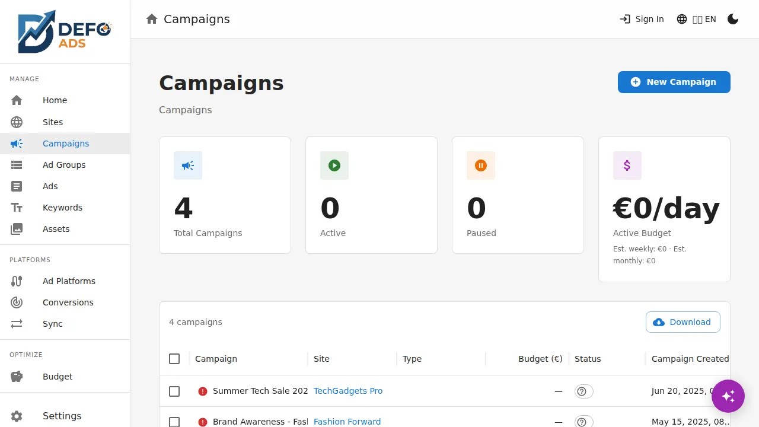Click the megaphone icon on Total Campaigns card
Viewport: 759px width, 427px height.
pos(188,165)
